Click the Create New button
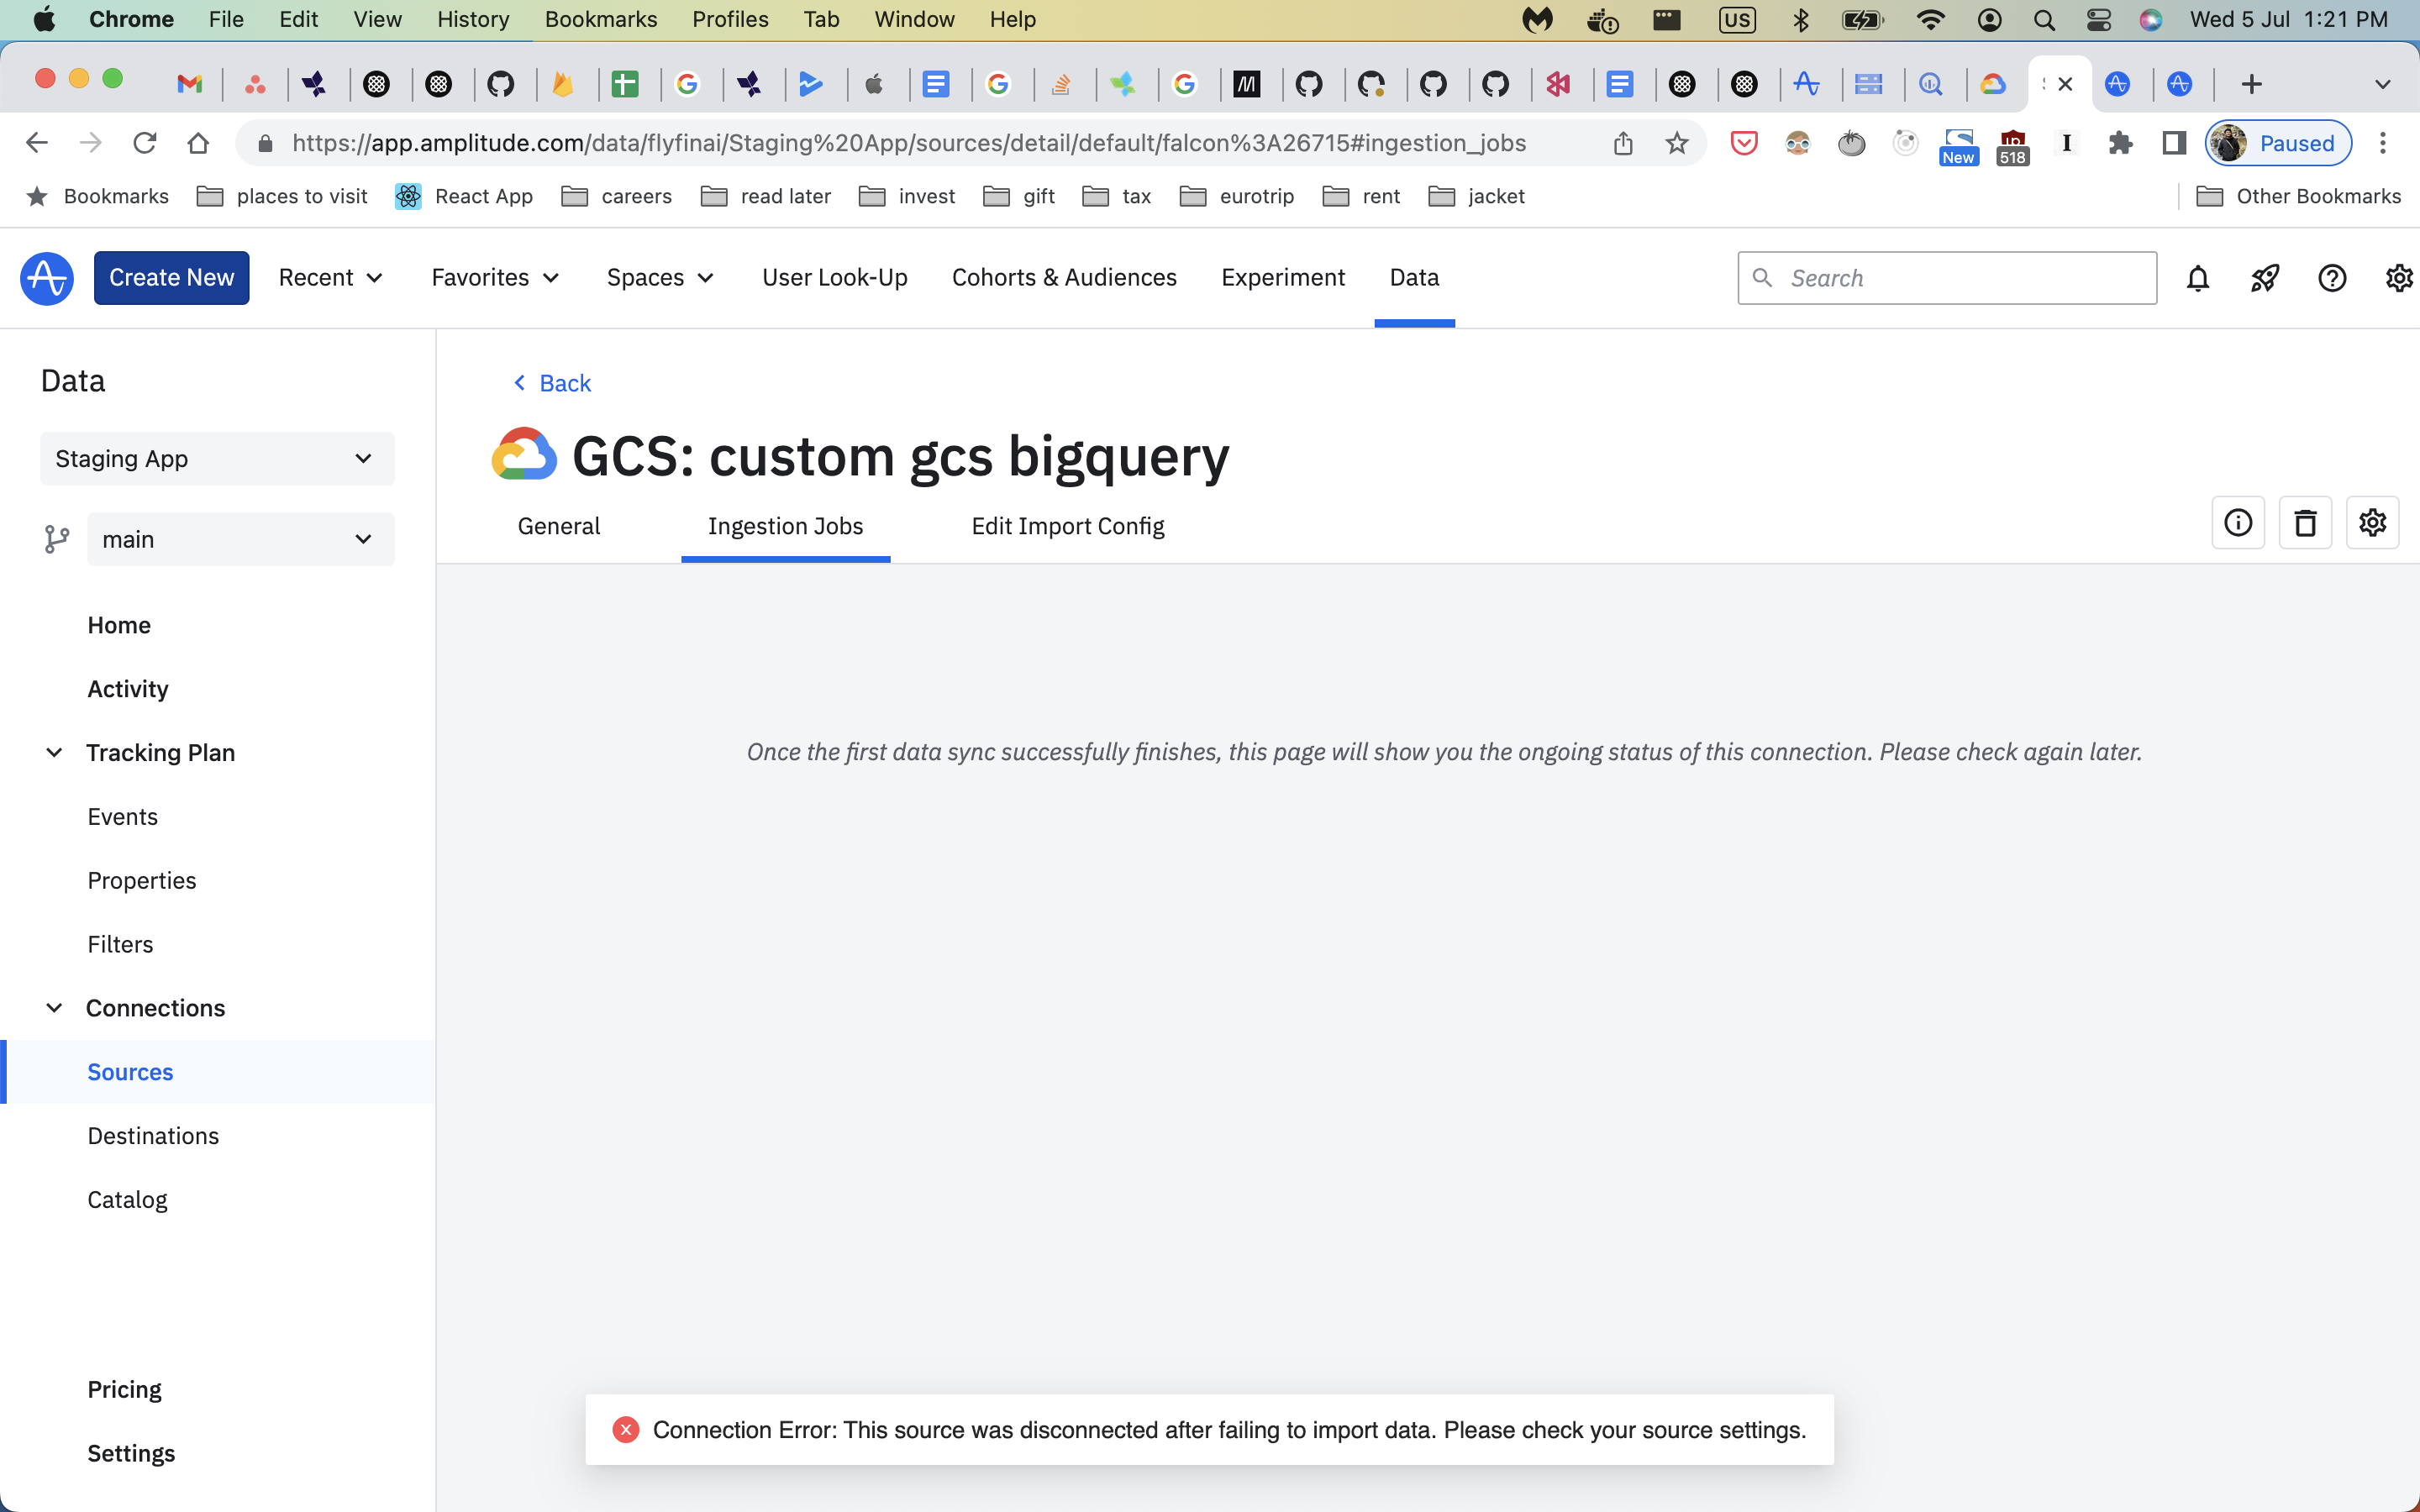 pos(171,278)
